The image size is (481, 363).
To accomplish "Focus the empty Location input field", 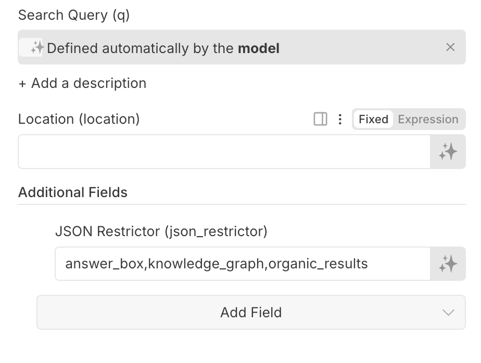I will click(224, 152).
